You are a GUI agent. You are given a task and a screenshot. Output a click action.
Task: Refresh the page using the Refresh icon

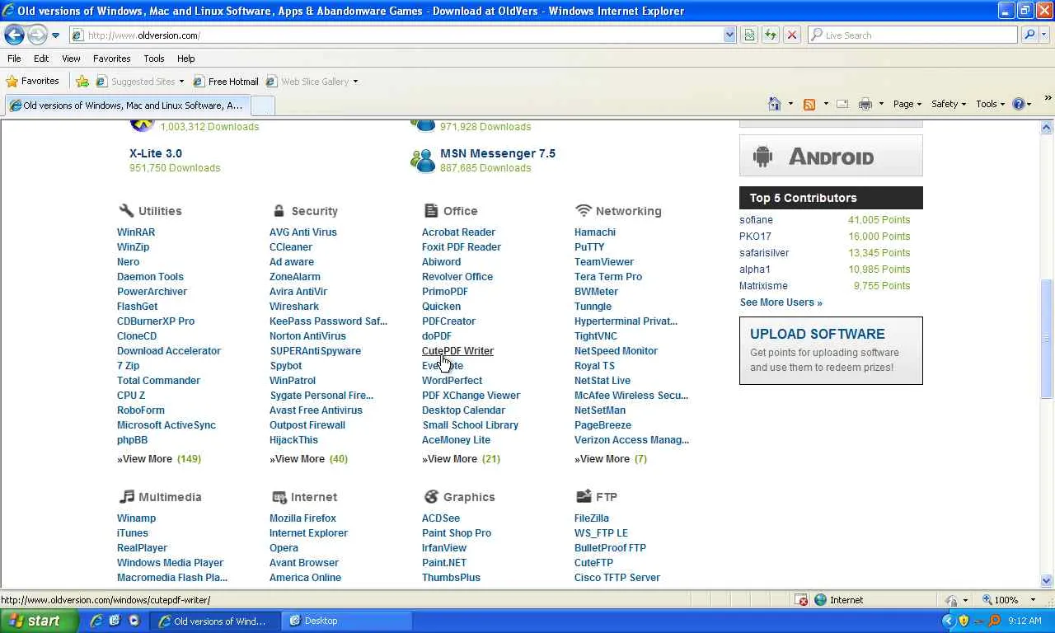771,35
